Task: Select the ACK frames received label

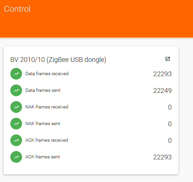Action: coord(47,140)
